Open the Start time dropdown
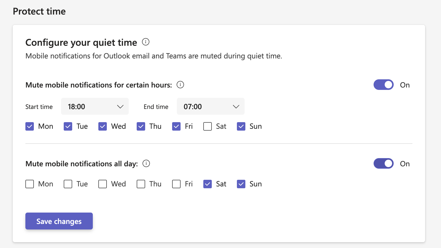Screen dimensions: 441x248 95,107
